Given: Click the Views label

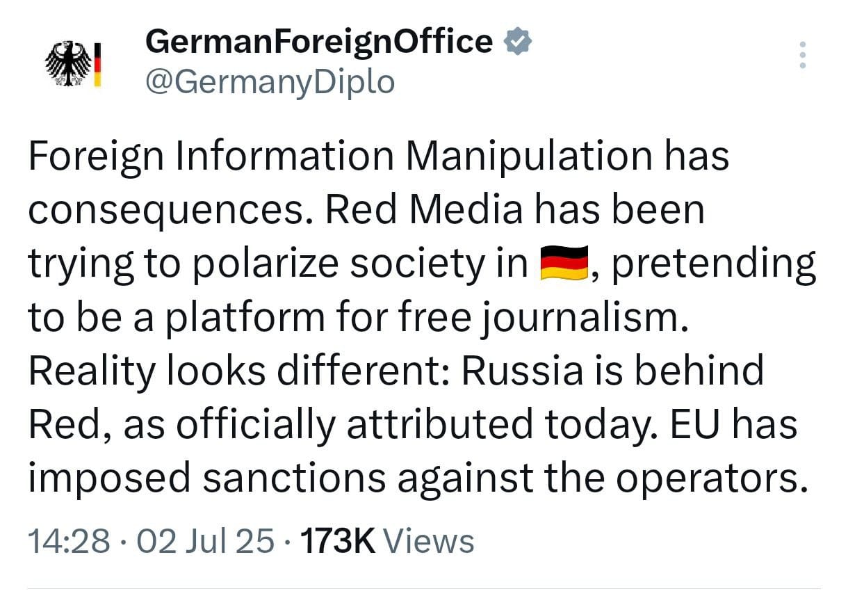Looking at the screenshot, I should (x=429, y=542).
